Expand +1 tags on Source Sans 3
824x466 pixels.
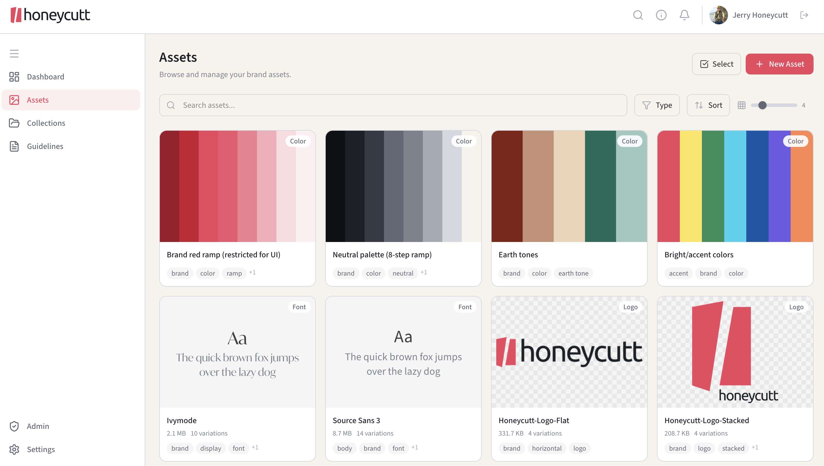coord(415,447)
